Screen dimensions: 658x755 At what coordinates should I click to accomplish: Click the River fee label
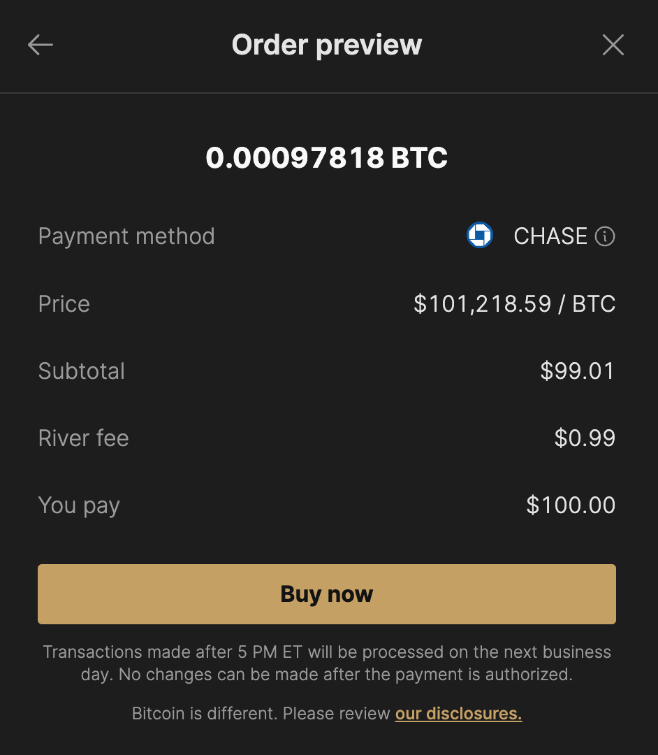[84, 438]
